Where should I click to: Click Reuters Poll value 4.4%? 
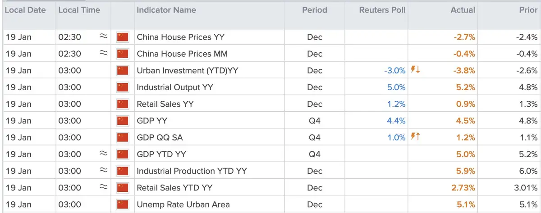click(396, 121)
